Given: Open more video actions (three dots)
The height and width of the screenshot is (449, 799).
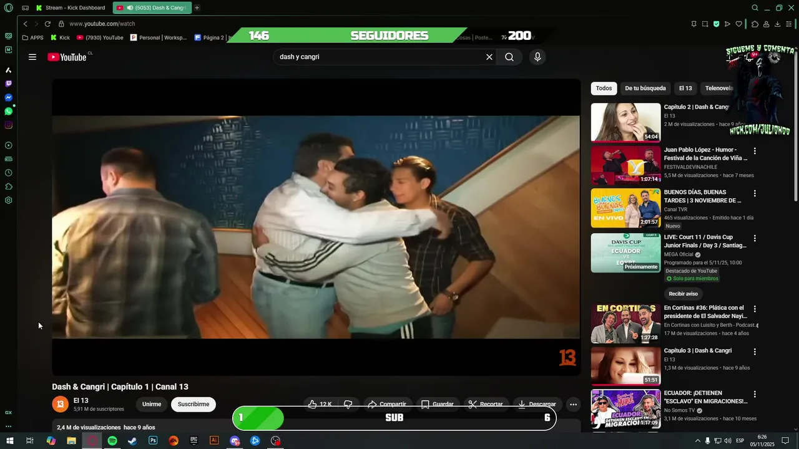Looking at the screenshot, I should pyautogui.click(x=573, y=405).
